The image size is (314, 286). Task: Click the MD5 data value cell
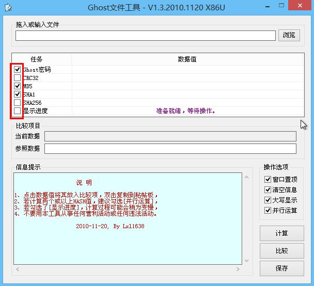[x=188, y=86]
